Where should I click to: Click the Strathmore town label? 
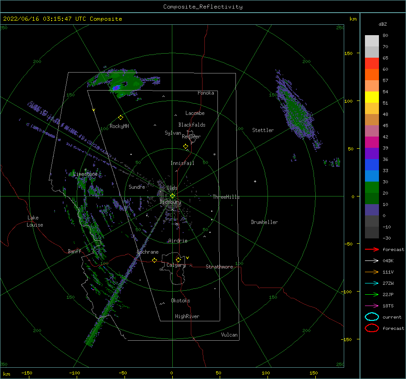[219, 267]
